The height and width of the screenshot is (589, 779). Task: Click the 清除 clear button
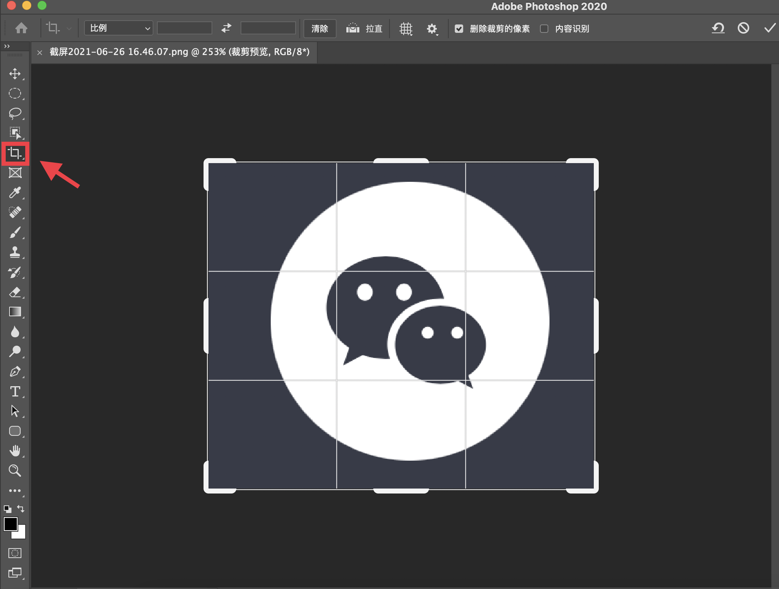pos(320,29)
